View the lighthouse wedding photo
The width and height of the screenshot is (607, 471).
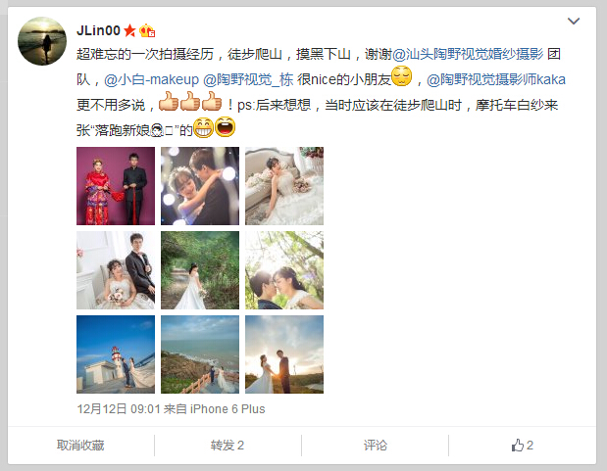pyautogui.click(x=116, y=354)
